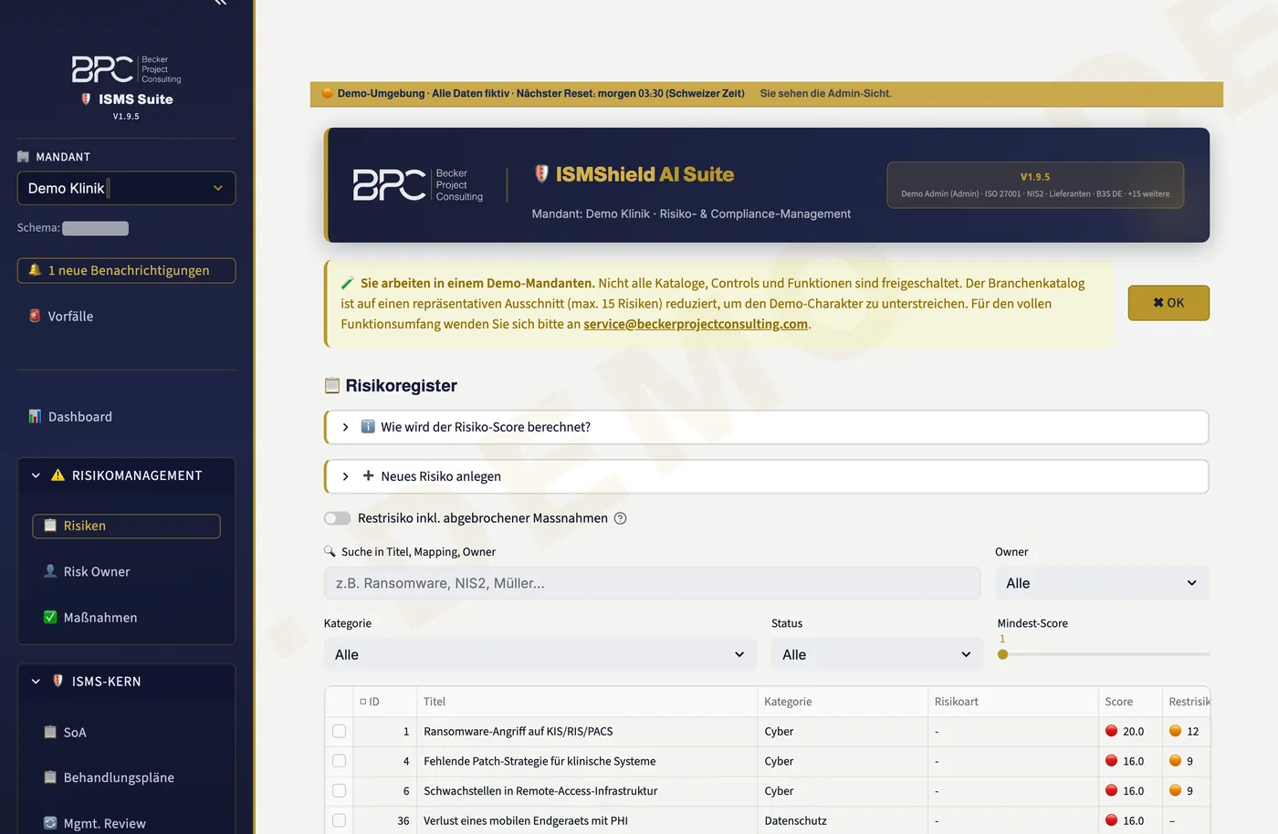Image resolution: width=1278 pixels, height=834 pixels.
Task: Collapse the ISMS-KERN sidebar group
Action: click(x=126, y=682)
